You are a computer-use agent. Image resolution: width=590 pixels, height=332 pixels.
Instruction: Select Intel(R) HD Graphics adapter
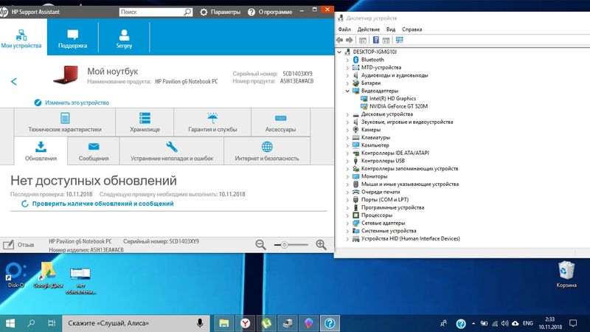tap(392, 98)
